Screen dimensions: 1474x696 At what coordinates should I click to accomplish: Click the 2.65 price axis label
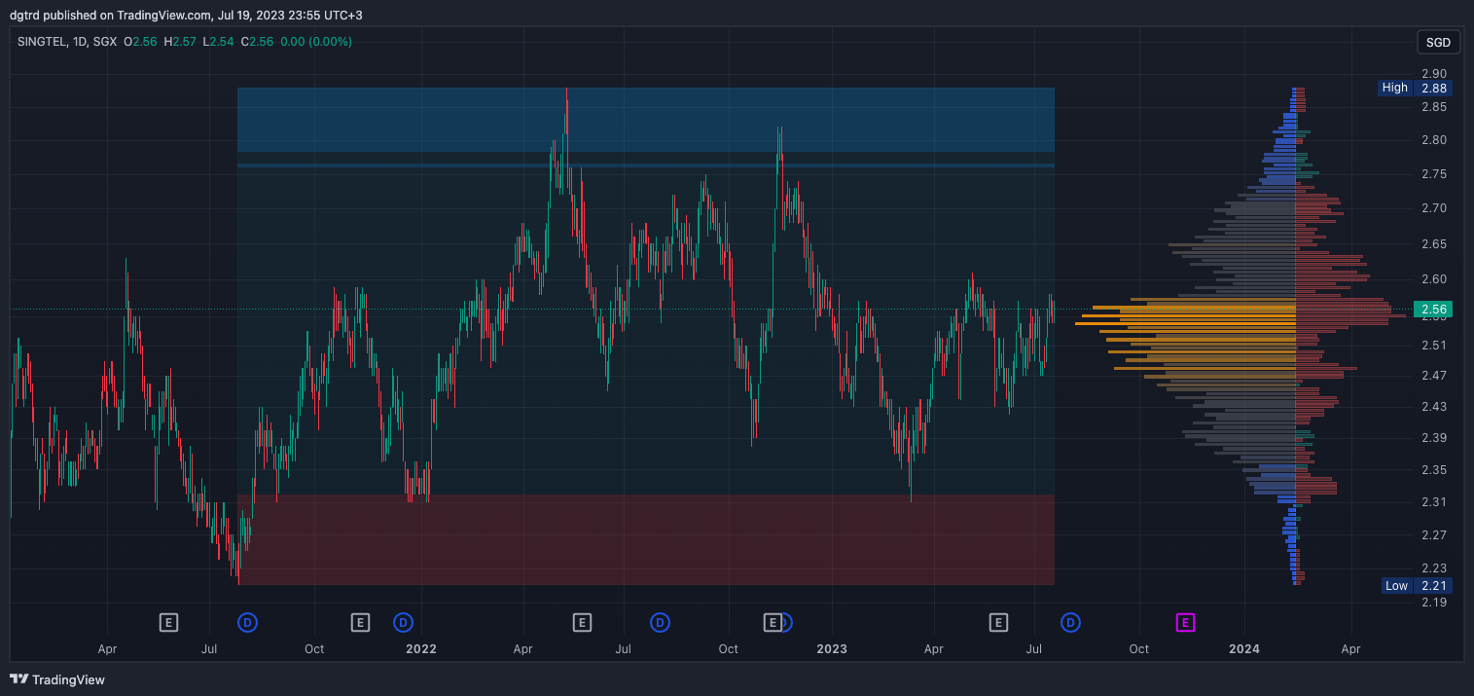point(1434,244)
